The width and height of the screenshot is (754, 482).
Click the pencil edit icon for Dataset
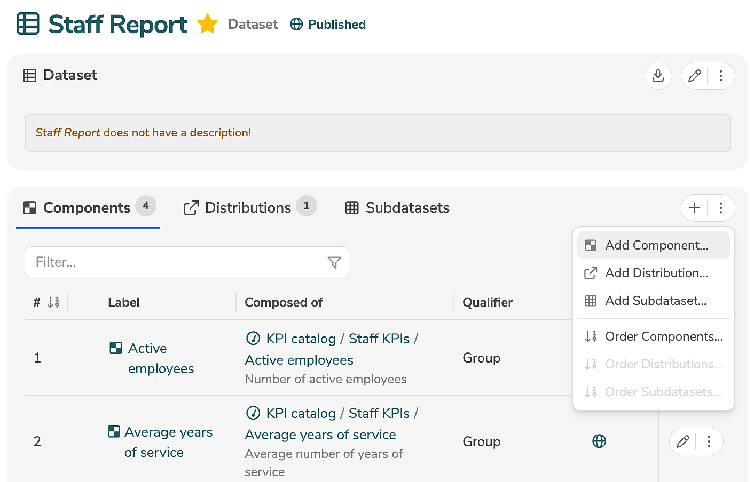(x=694, y=76)
